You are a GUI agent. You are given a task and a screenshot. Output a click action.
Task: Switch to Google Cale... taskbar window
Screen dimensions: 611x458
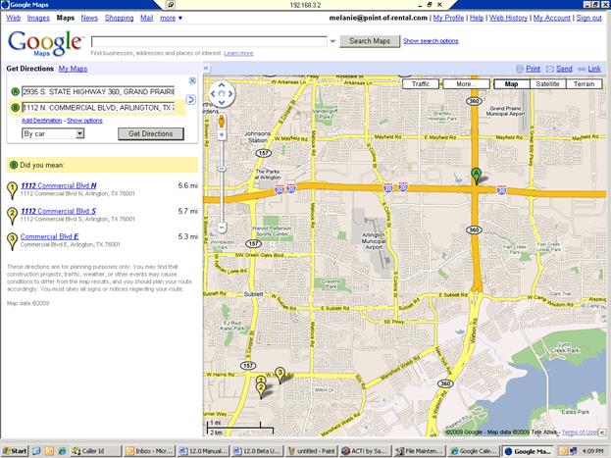click(473, 451)
